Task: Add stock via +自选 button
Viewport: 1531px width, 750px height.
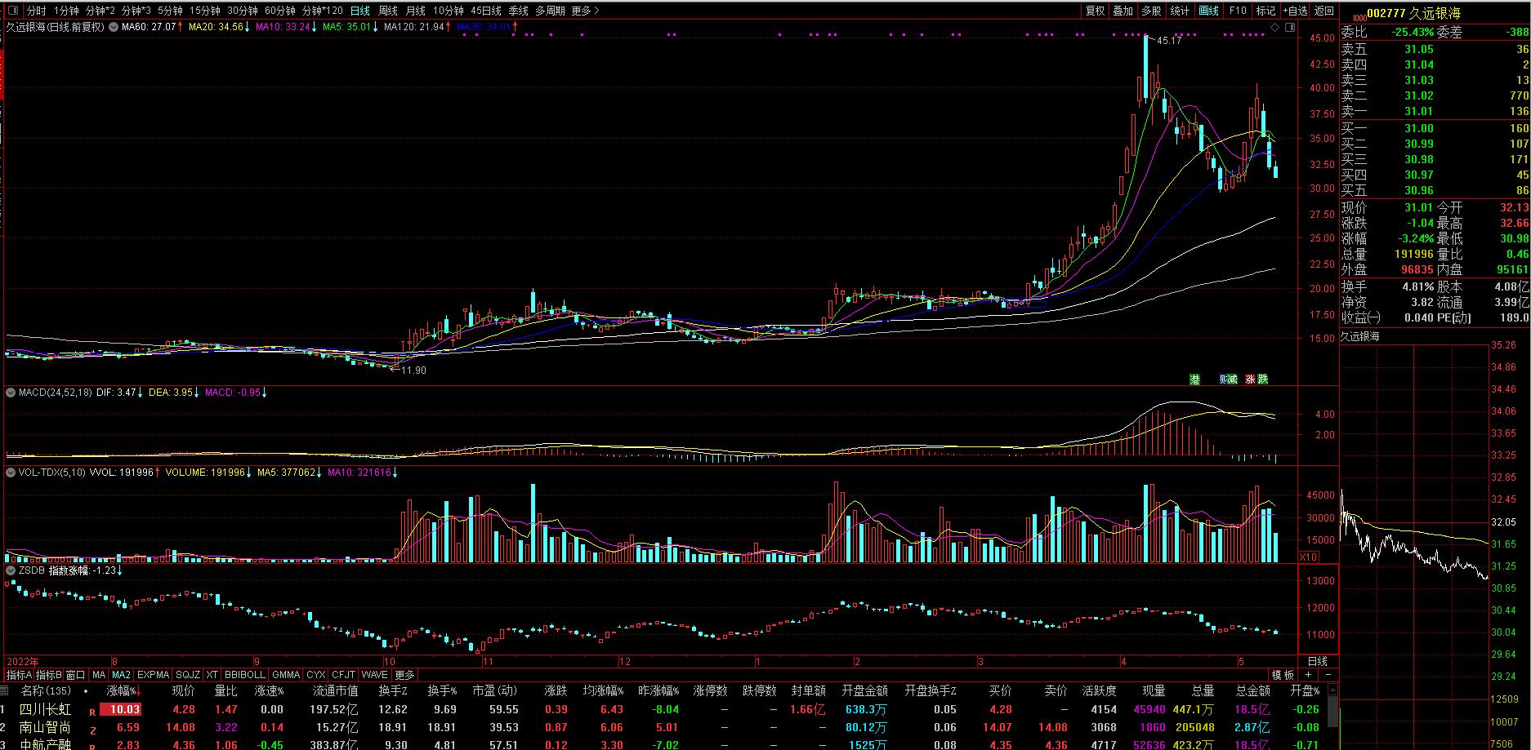Action: [1295, 11]
